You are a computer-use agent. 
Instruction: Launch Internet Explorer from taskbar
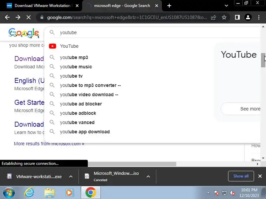(29, 193)
